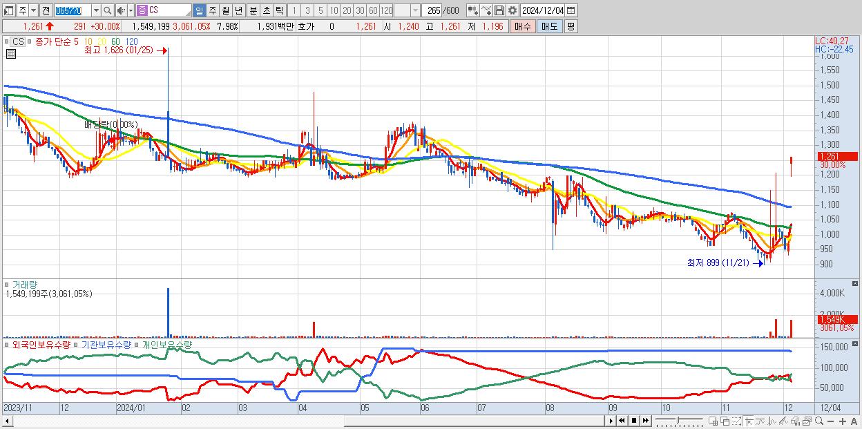This screenshot has height=429, width=862.
Task: Click the crosshair cursor tool icon
Action: coord(749,421)
